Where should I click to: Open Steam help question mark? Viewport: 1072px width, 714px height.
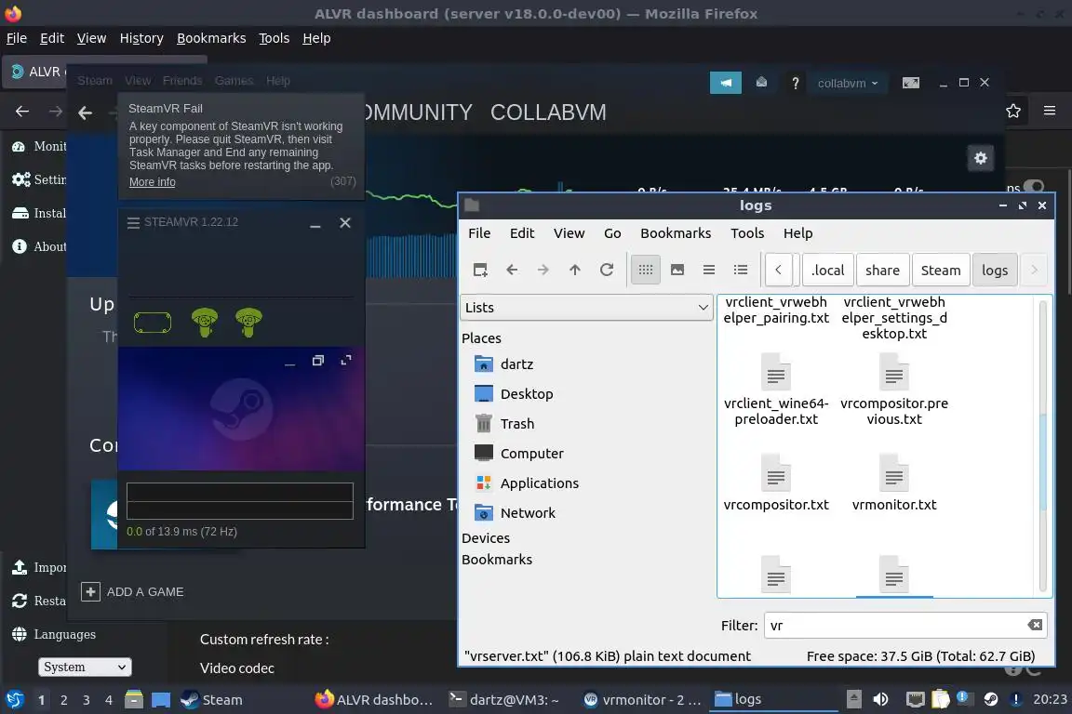pos(795,84)
